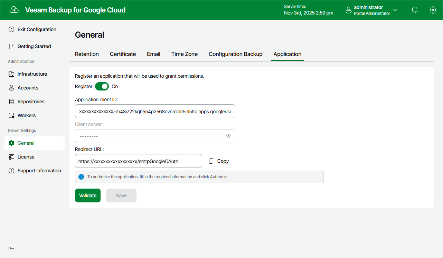
Task: Open the Infrastructure section
Action: point(32,74)
